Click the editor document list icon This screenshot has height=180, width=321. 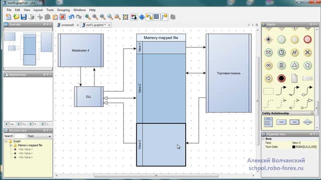click(x=257, y=25)
